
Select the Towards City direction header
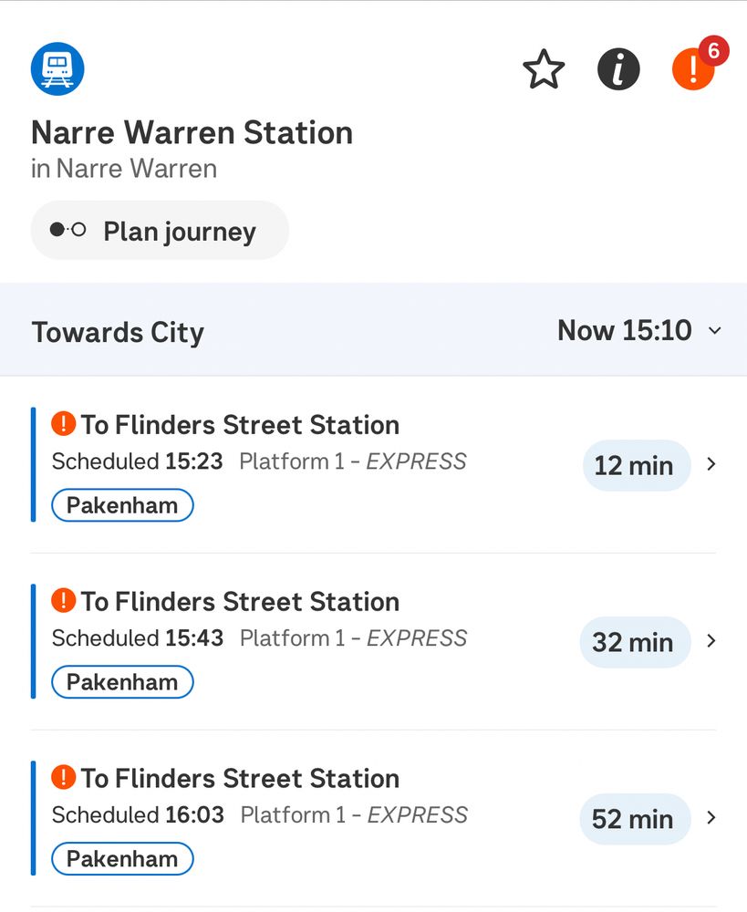pos(118,332)
